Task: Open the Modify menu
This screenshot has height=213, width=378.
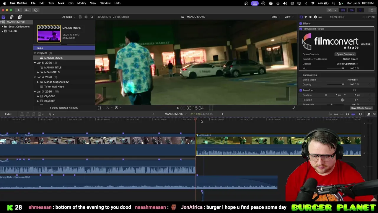Action: tap(82, 3)
